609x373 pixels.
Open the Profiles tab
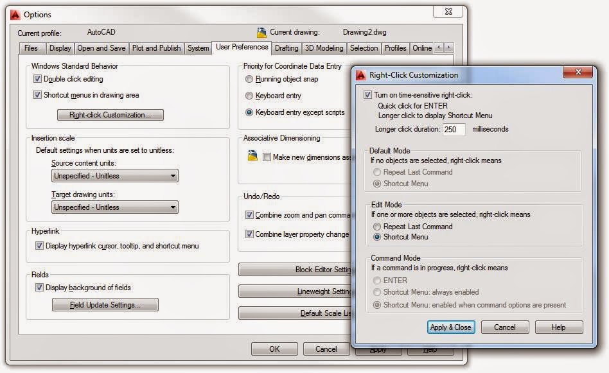point(395,48)
